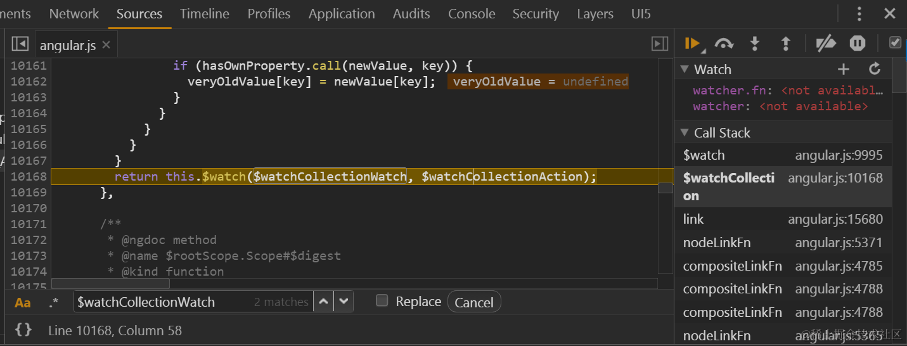
Task: Hide the debugger sidebar pane
Action: (660, 44)
